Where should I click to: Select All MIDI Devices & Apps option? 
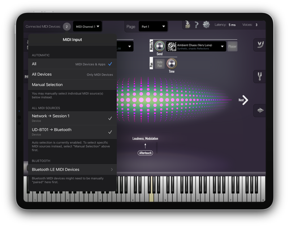click(x=72, y=64)
